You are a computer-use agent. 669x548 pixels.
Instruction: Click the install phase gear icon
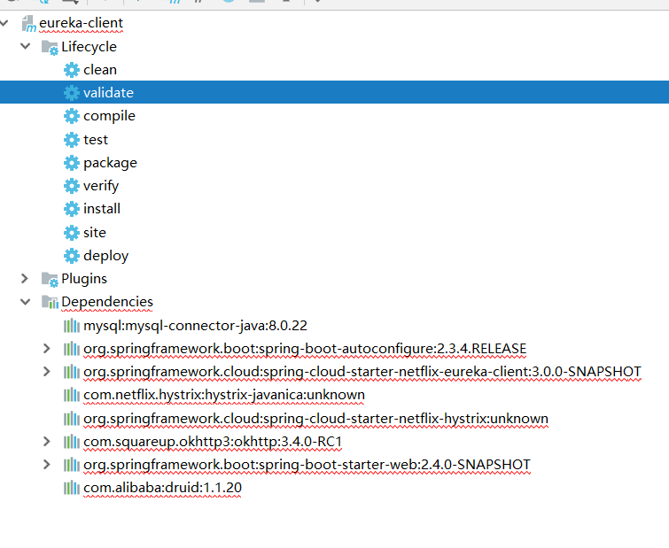(x=71, y=209)
